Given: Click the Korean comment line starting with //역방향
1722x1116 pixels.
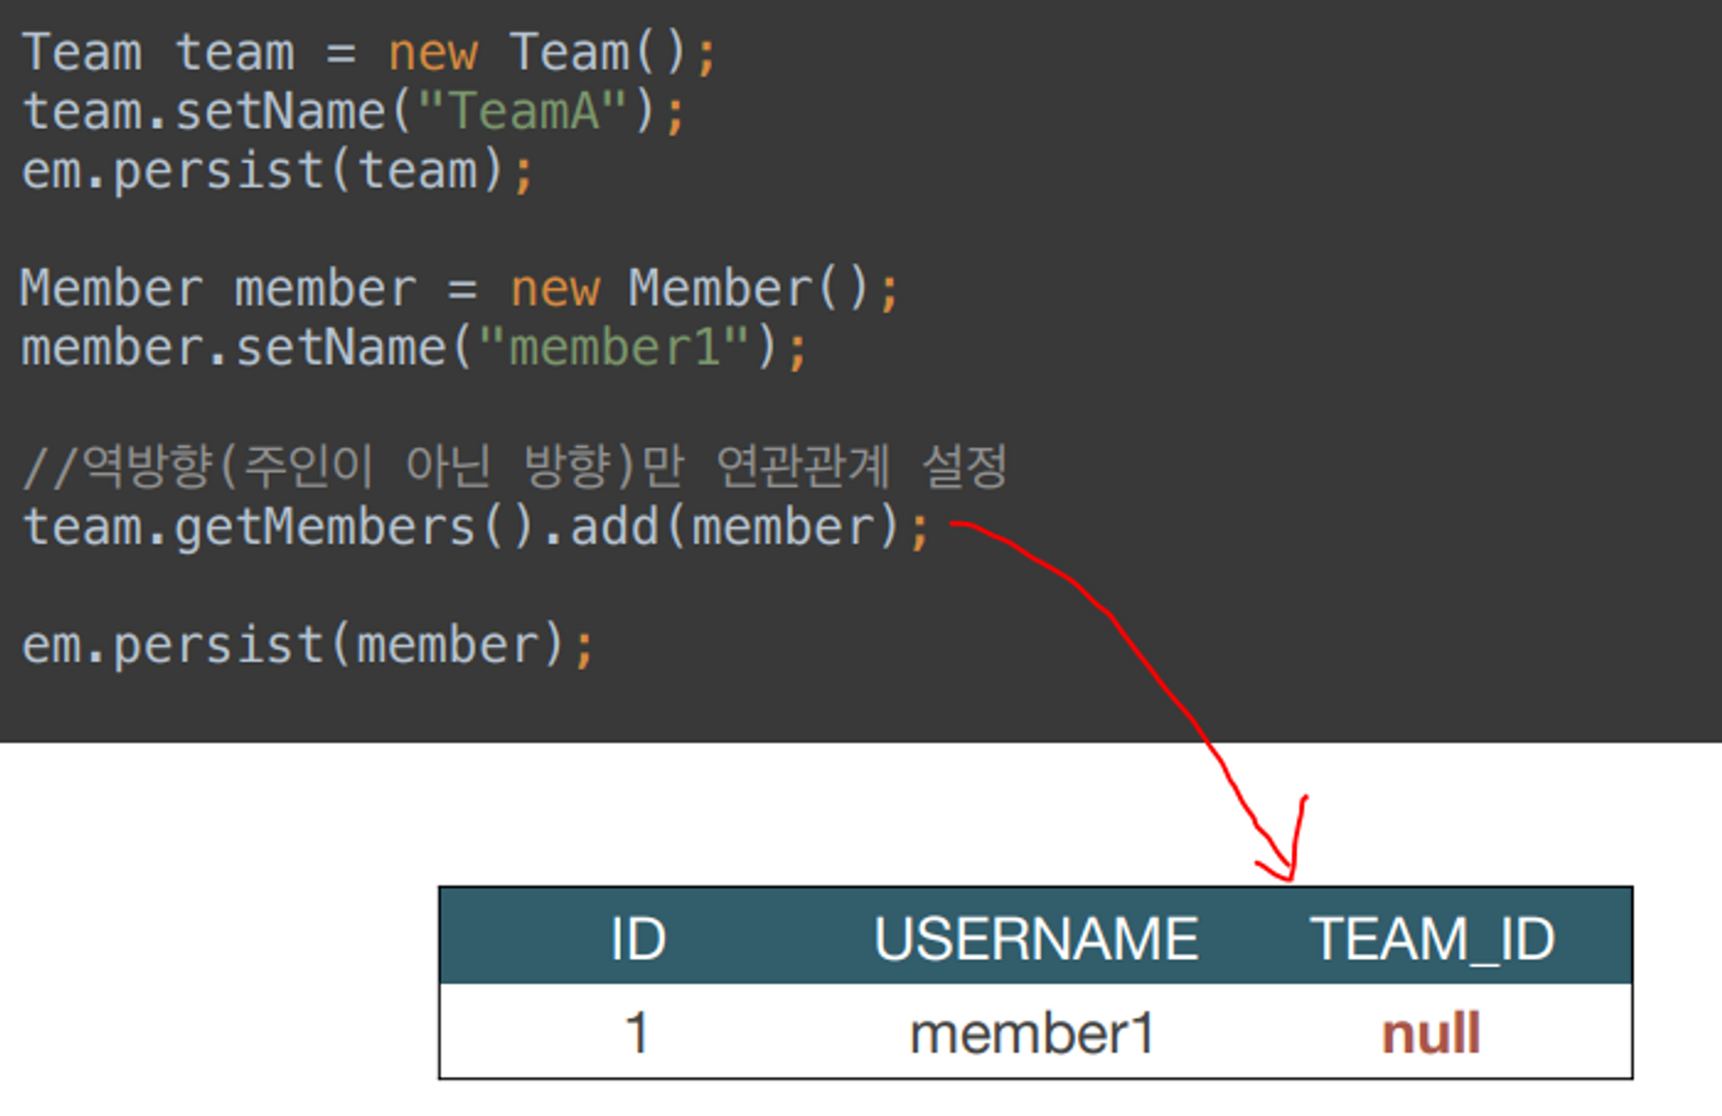Looking at the screenshot, I should coord(515,466).
